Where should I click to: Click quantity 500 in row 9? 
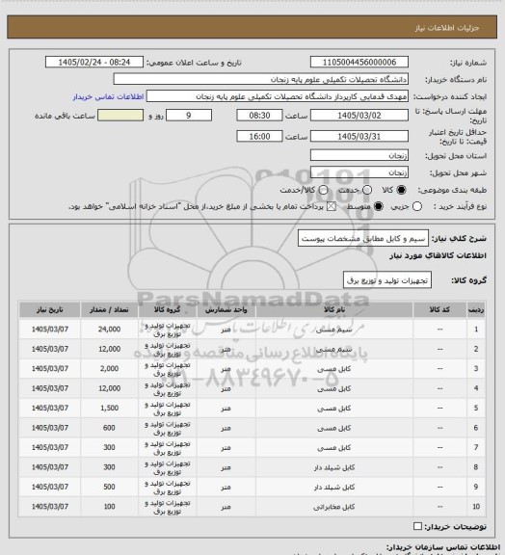(x=109, y=487)
